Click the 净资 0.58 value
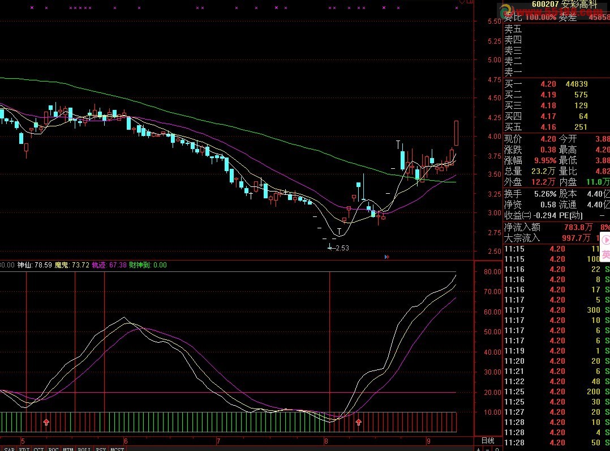610x451 pixels. pyautogui.click(x=548, y=205)
